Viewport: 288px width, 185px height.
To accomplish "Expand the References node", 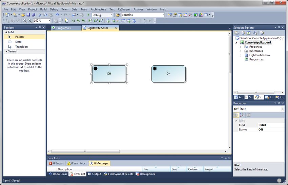I will 241,51.
